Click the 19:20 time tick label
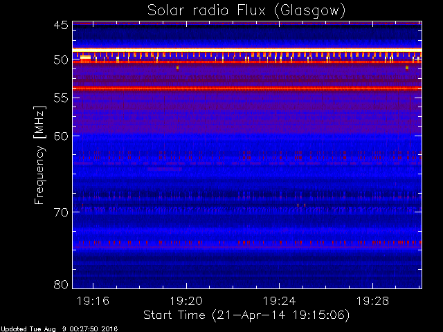The height and width of the screenshot is (332, 443). [186, 301]
